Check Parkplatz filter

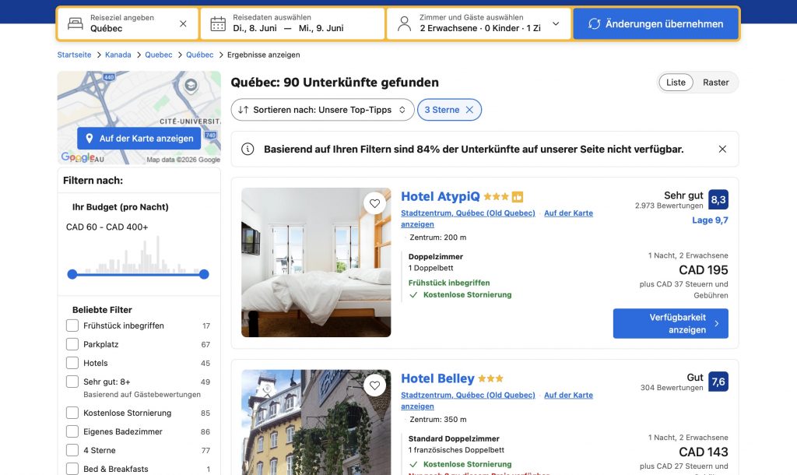tap(72, 344)
